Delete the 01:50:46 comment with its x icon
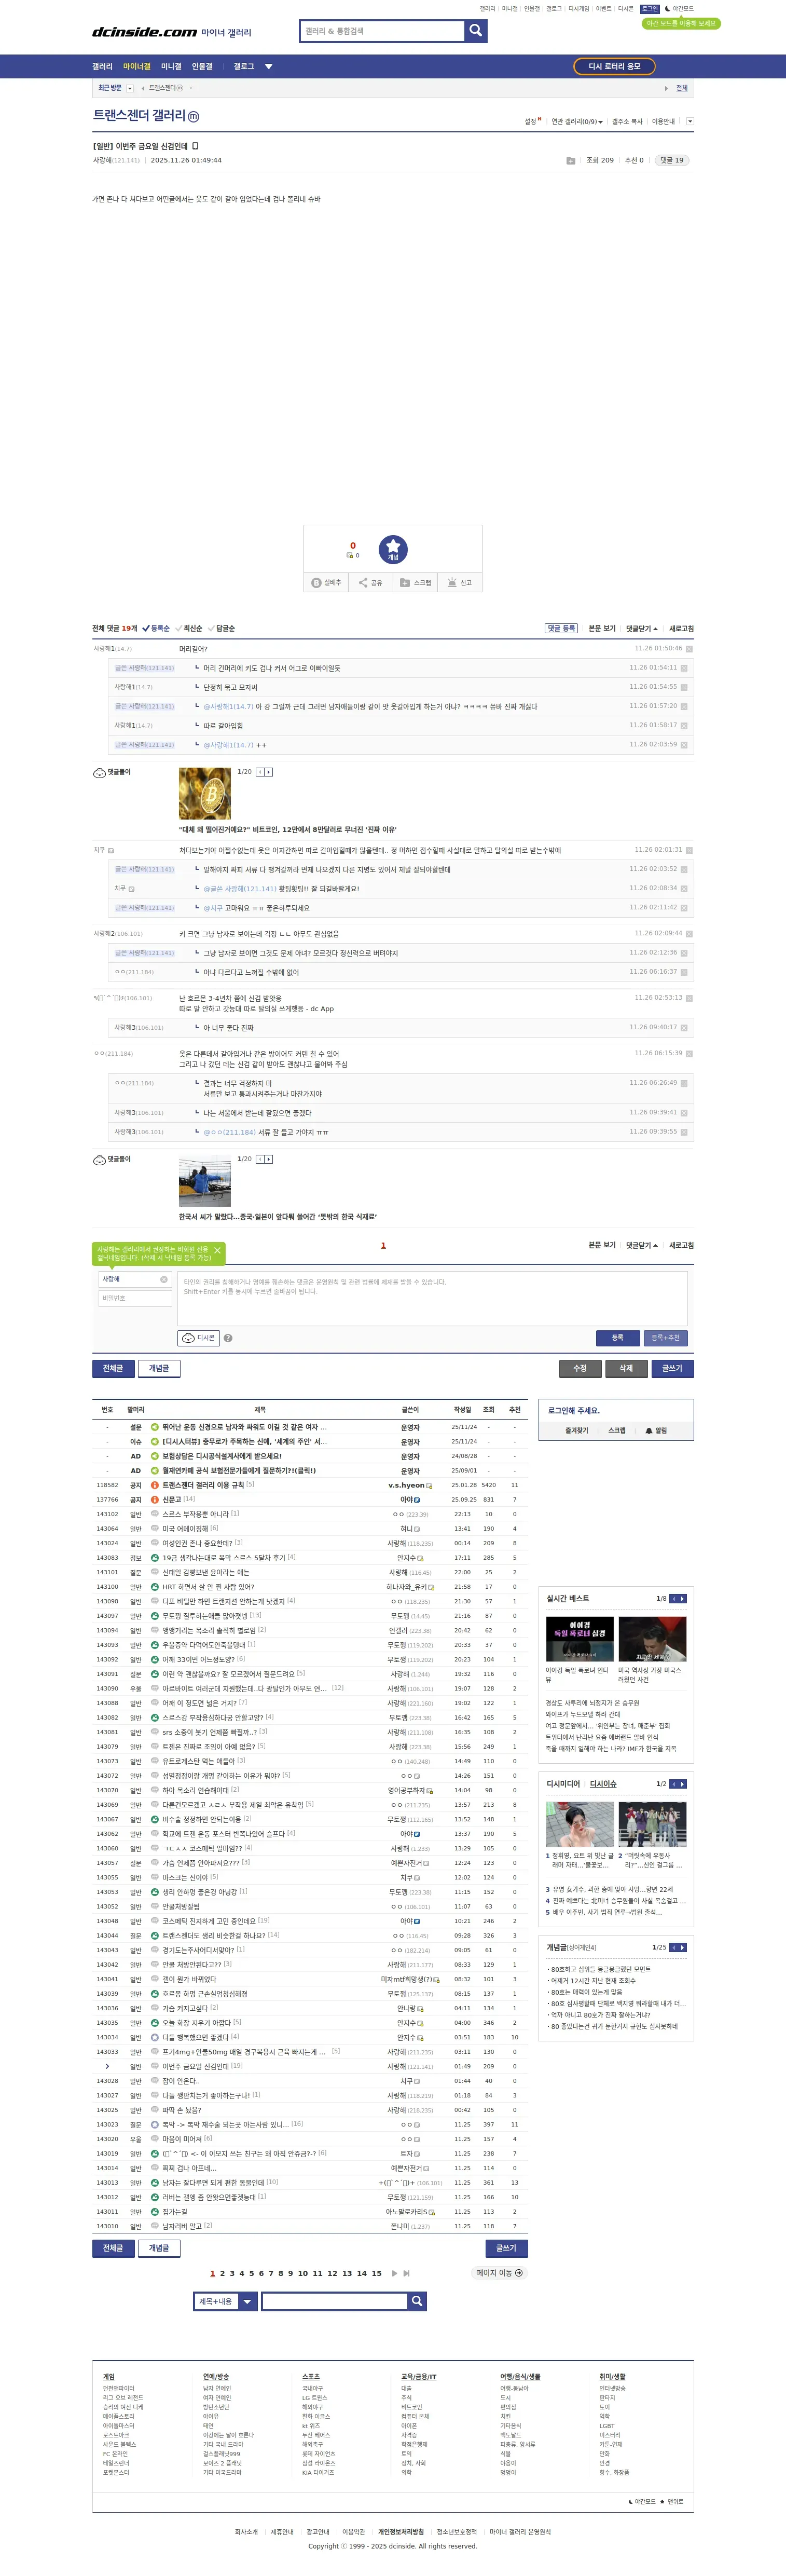The height and width of the screenshot is (2576, 786). click(x=689, y=649)
